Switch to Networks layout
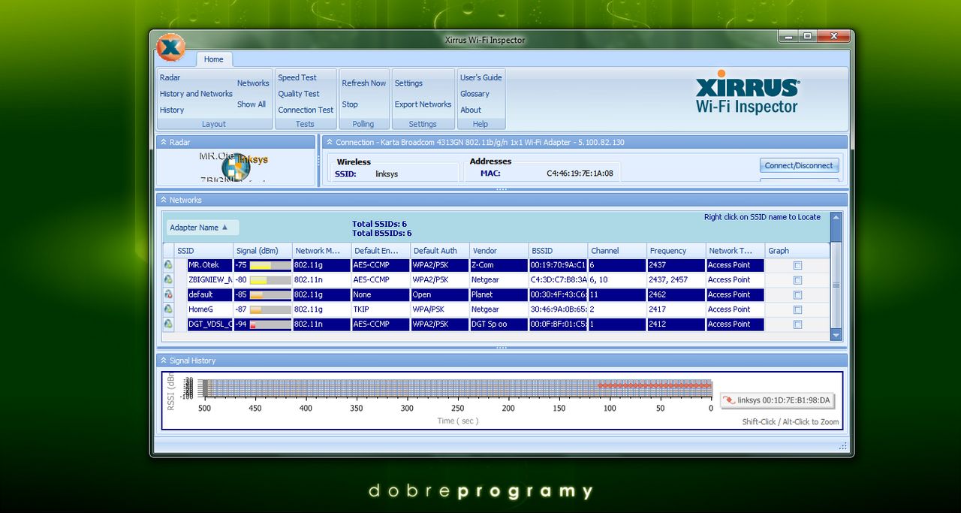The image size is (961, 513). coord(253,83)
